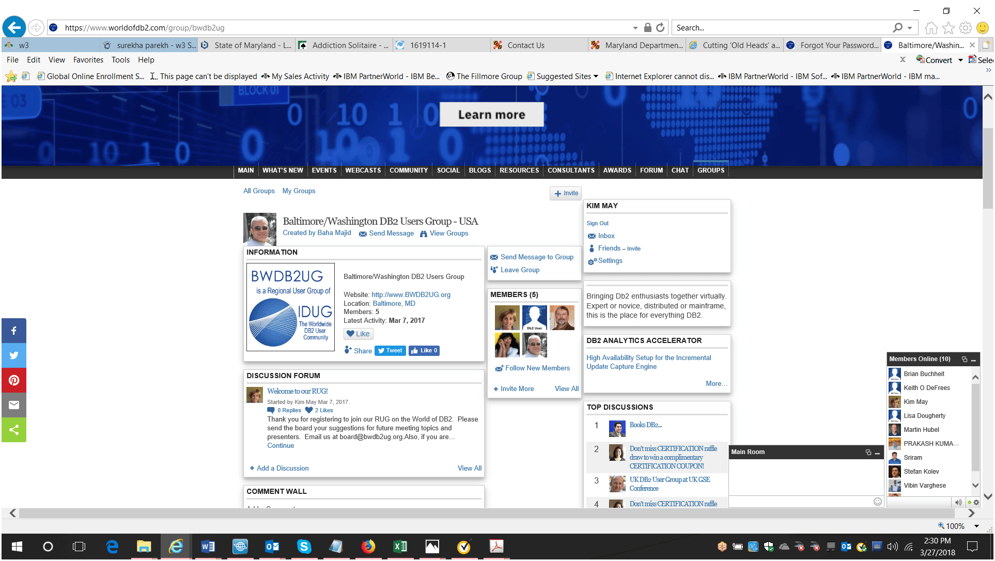This screenshot has height=561, width=995.
Task: Share page via Facebook sidebar icon
Action: click(x=14, y=331)
